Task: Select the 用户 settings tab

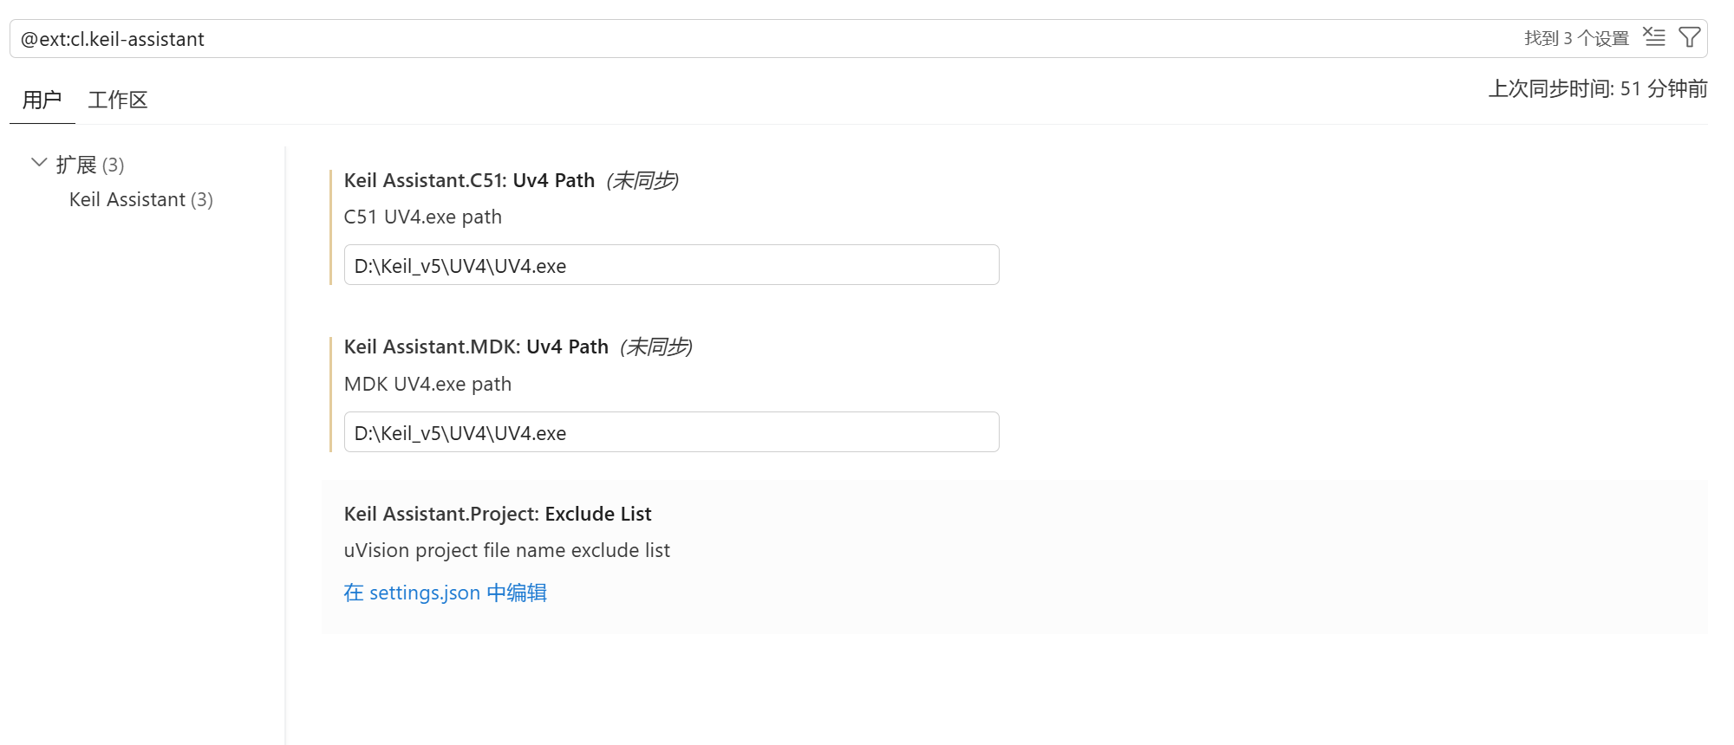Action: pos(42,100)
